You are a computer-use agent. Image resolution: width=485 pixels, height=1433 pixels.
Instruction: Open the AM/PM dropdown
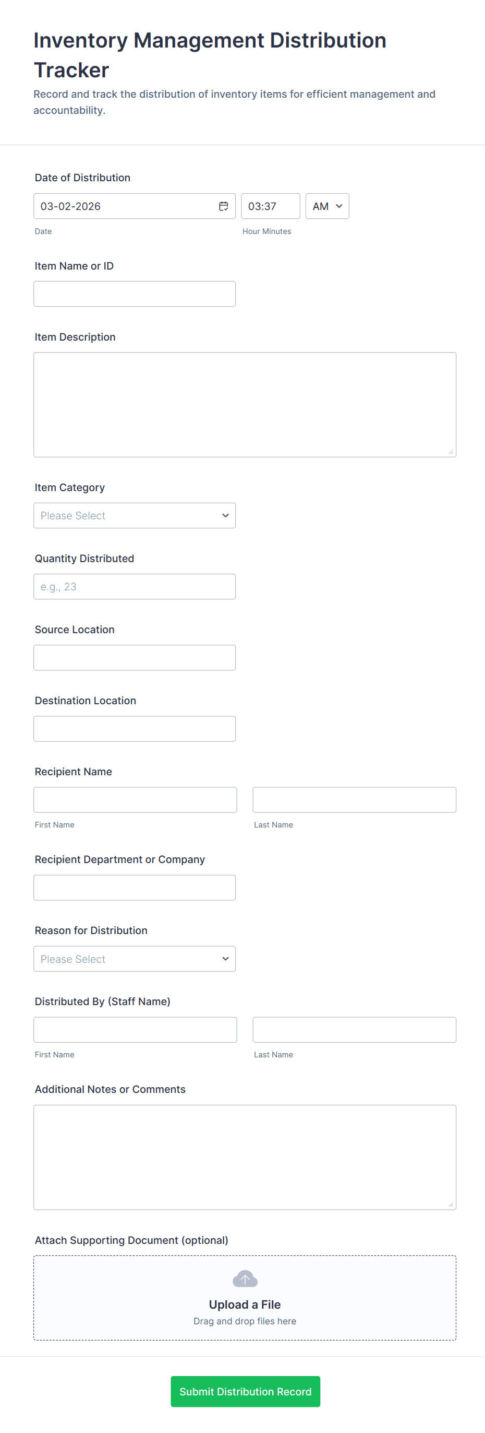coord(326,206)
